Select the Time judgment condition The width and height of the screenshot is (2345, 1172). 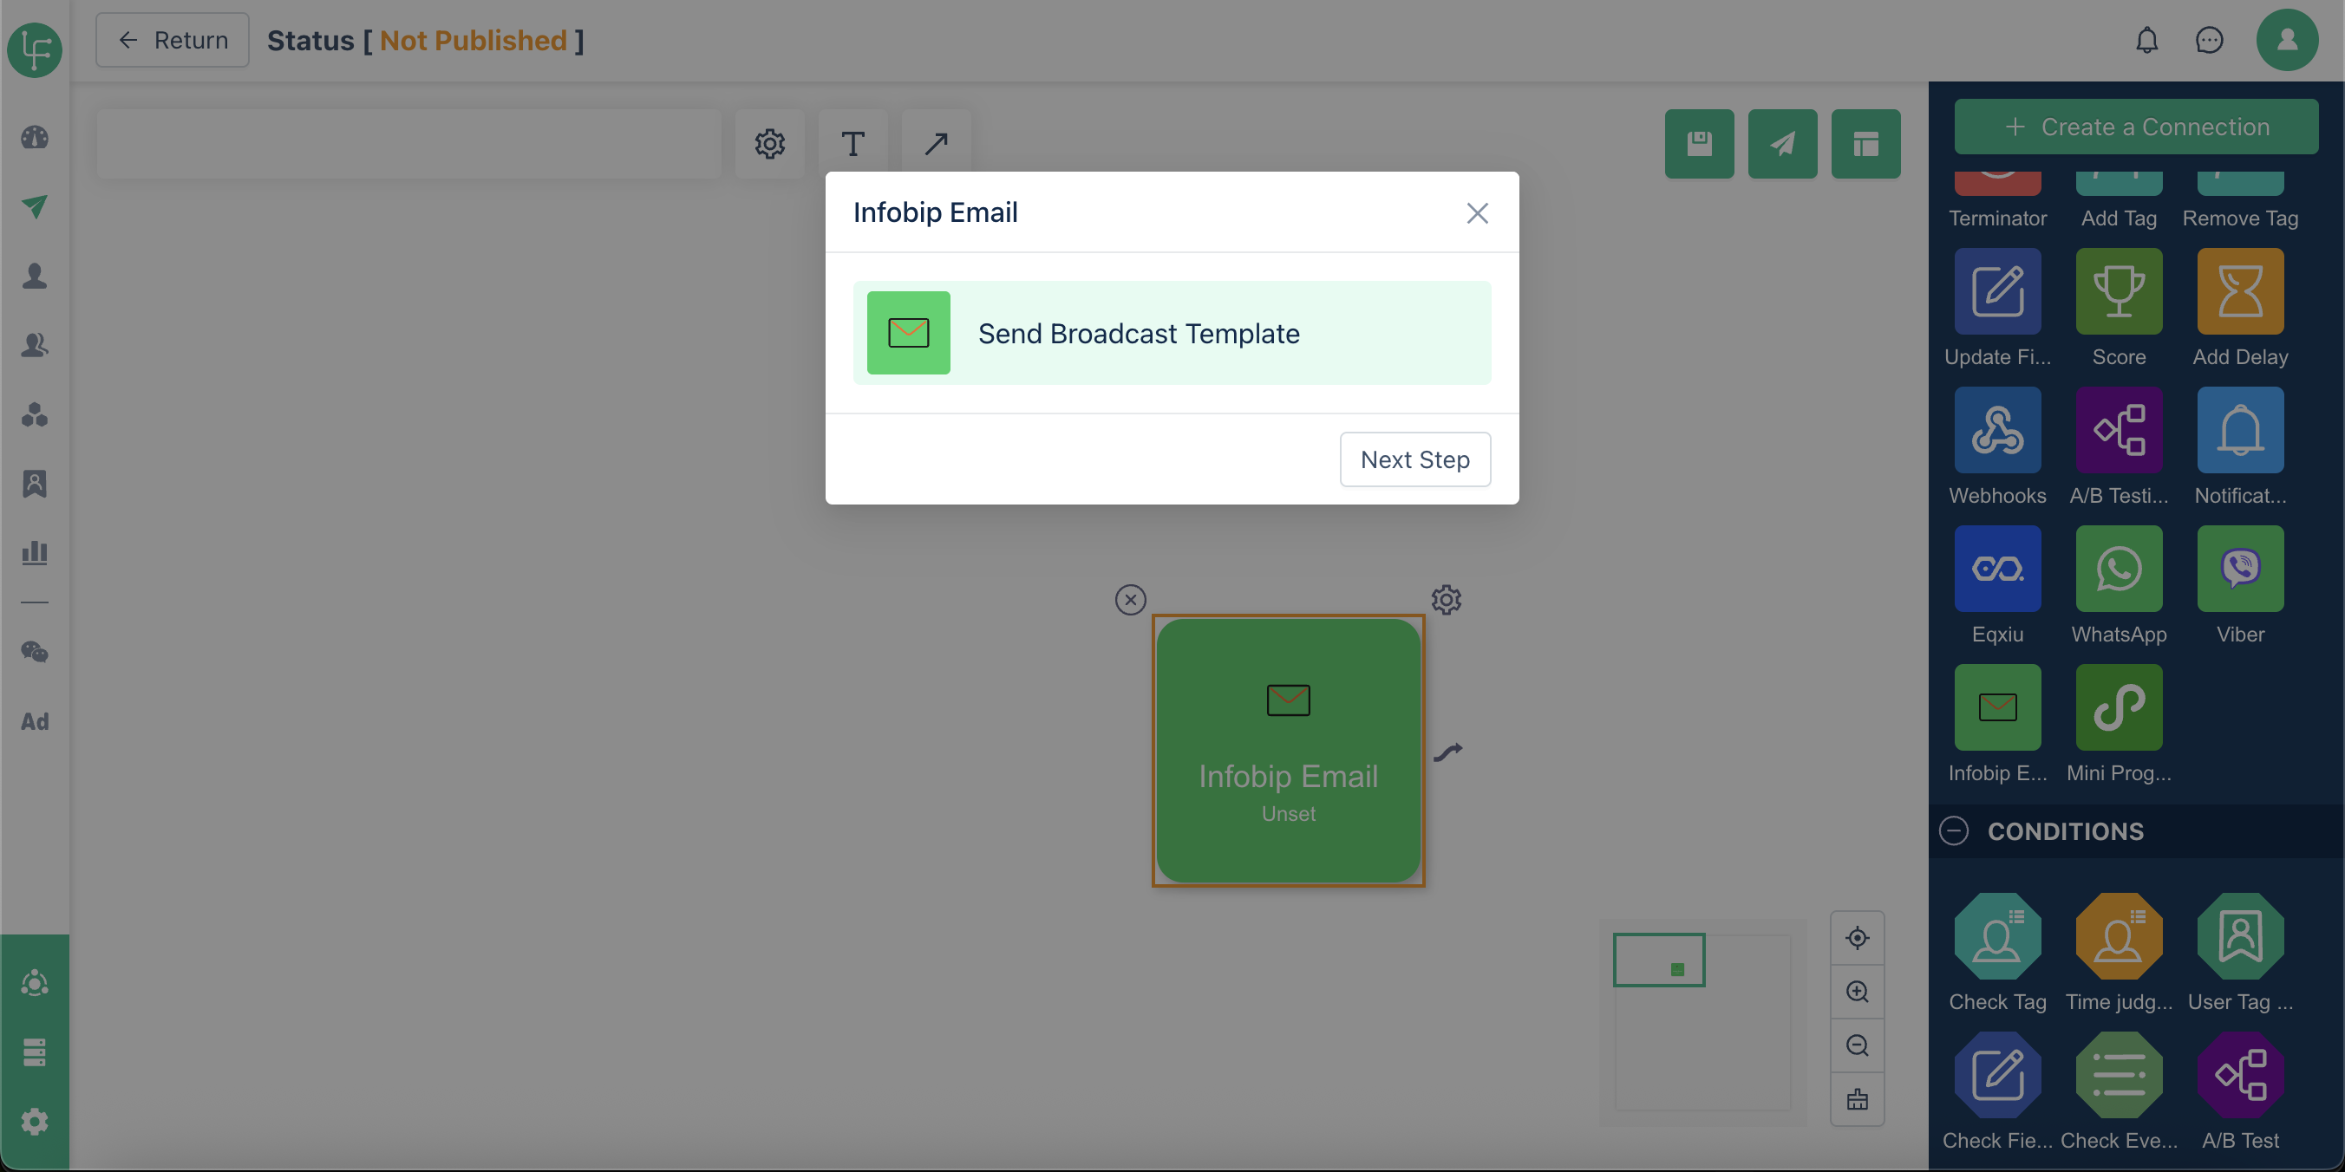click(x=2119, y=936)
